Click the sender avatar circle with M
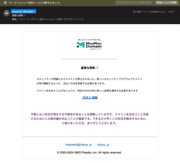The height and width of the screenshot is (163, 180). (7, 13)
